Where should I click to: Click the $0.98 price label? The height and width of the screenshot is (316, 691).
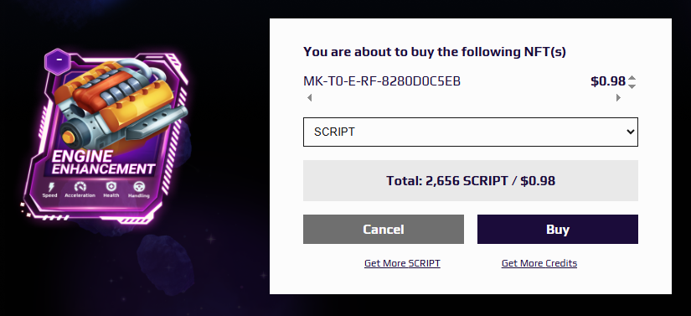[x=608, y=81]
